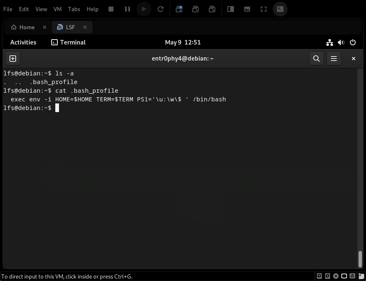Open a new terminal tab
This screenshot has width=366, height=281.
tap(12, 59)
